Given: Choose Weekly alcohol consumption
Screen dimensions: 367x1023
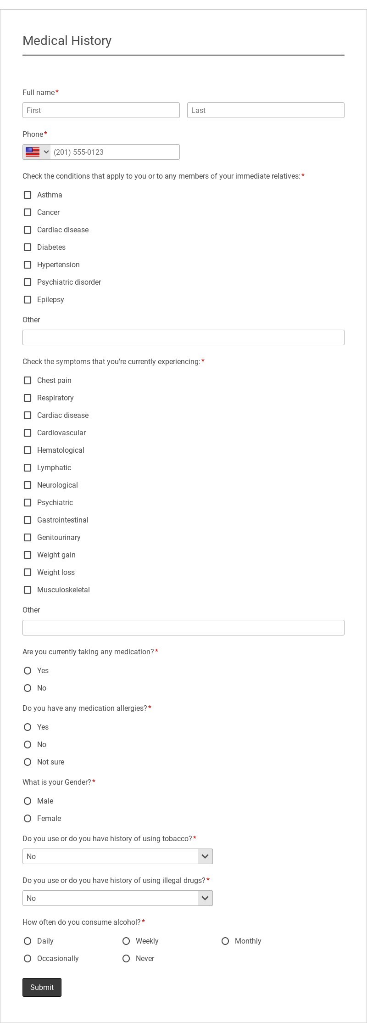Looking at the screenshot, I should pyautogui.click(x=126, y=941).
